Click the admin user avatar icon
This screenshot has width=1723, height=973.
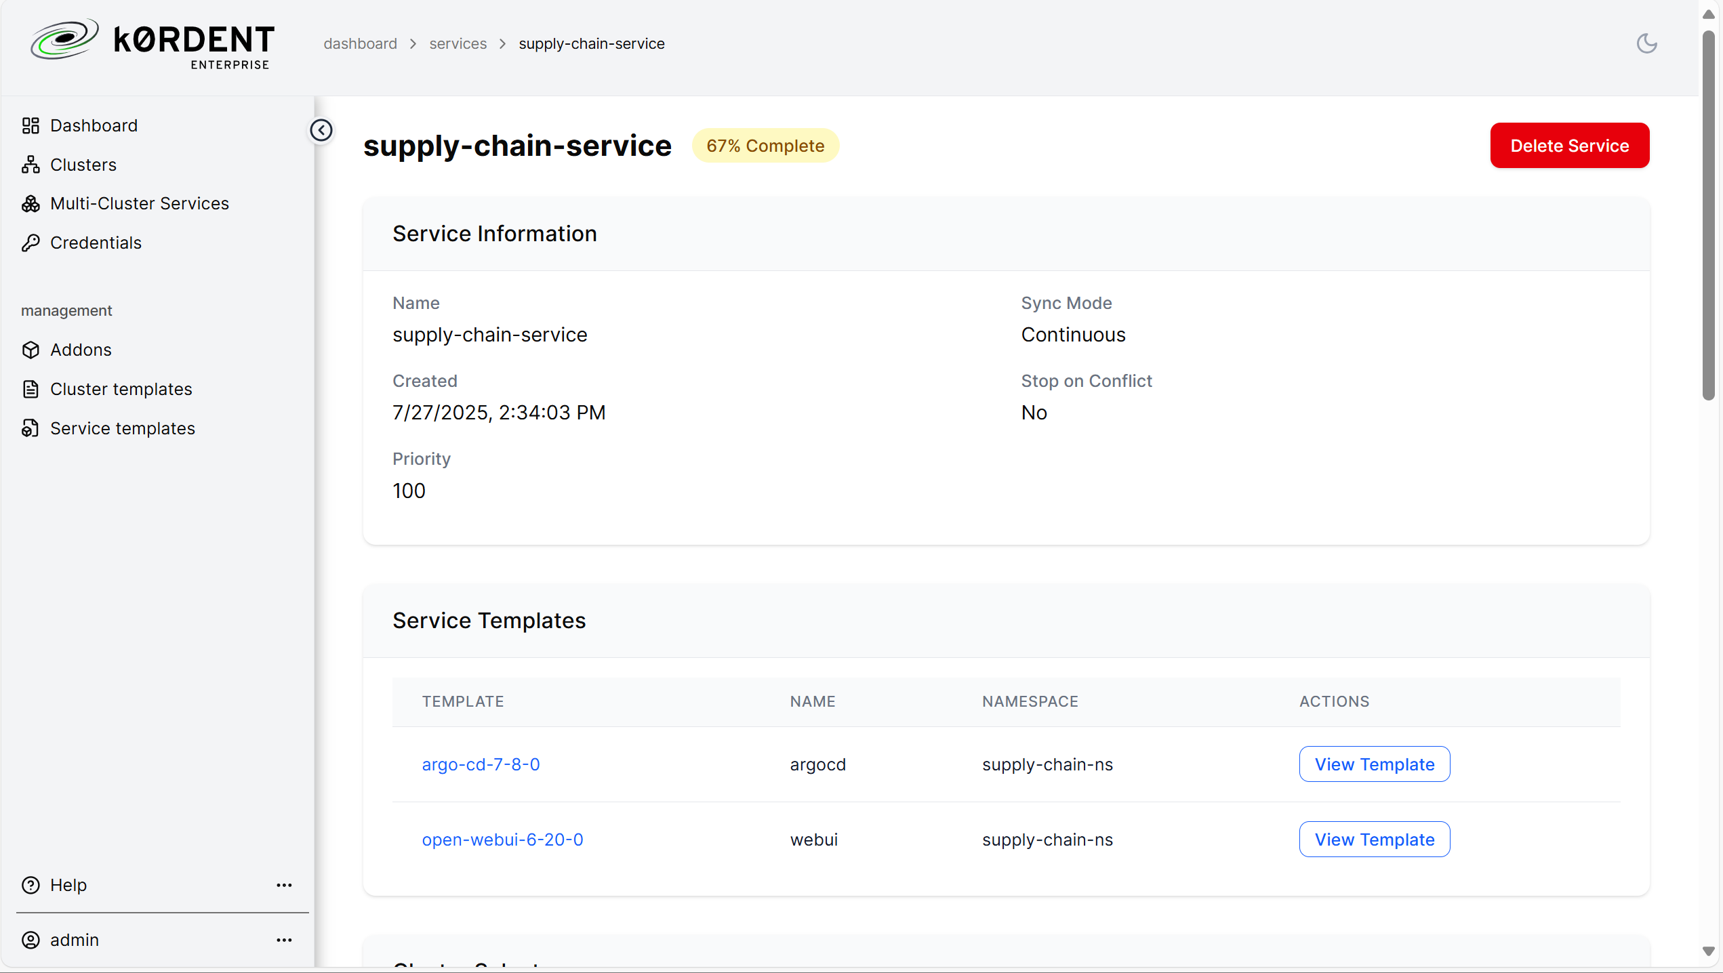click(x=31, y=940)
